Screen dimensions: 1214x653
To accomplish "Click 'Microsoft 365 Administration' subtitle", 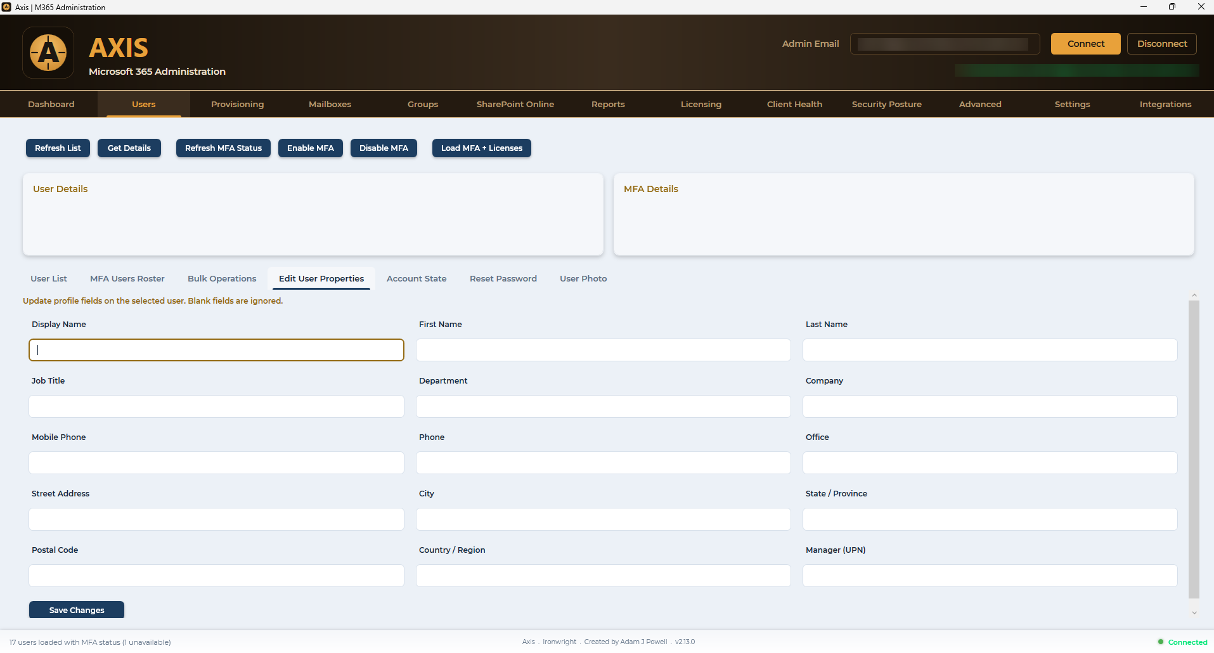I will (157, 72).
